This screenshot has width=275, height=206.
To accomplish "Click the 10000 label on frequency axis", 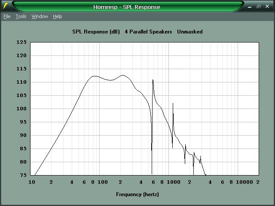I will 244,182.
